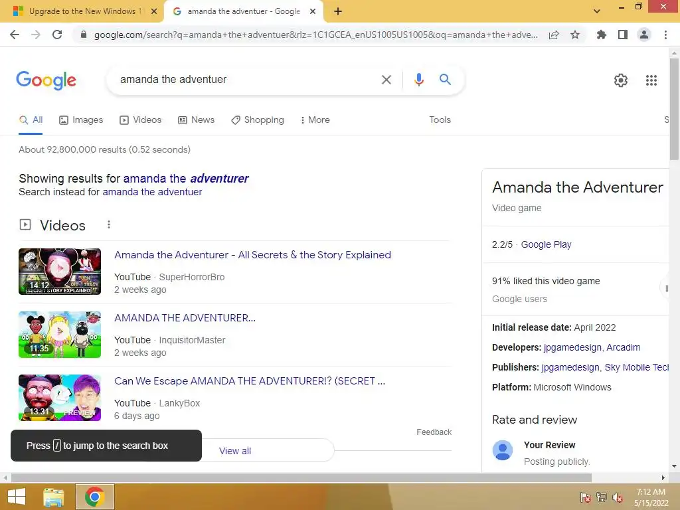Select the All results tab
The height and width of the screenshot is (510, 680).
pos(31,120)
